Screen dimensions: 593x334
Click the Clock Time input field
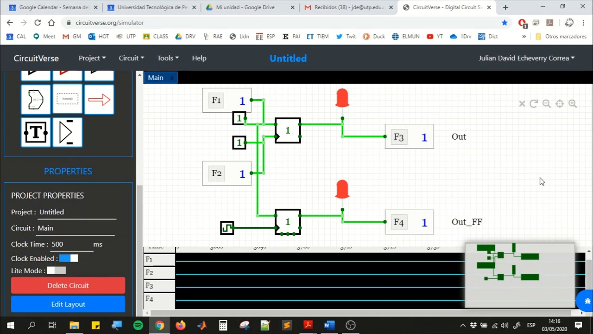click(x=71, y=244)
